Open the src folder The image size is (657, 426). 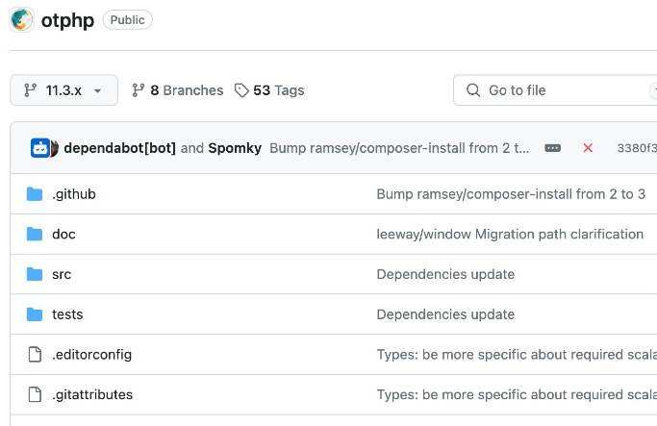[62, 275]
